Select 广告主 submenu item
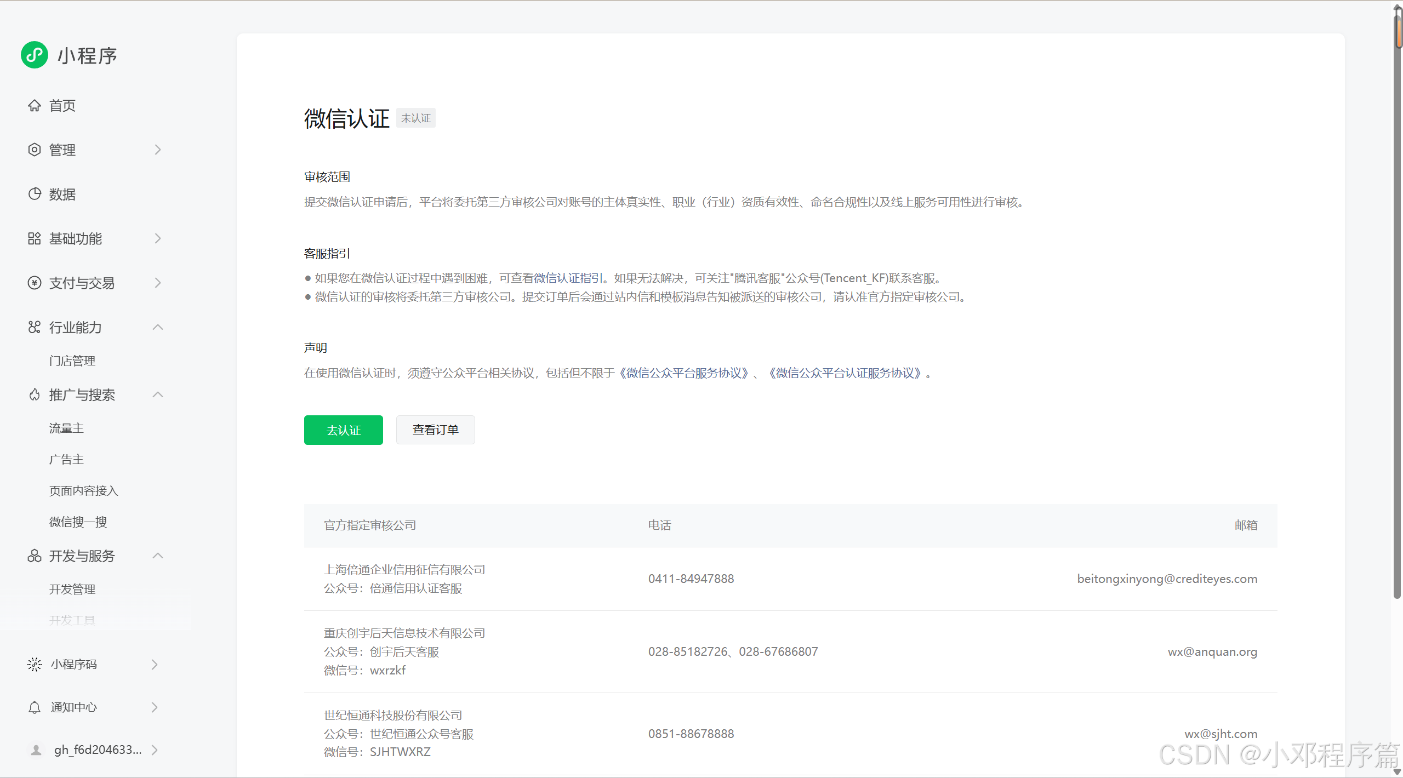 [x=66, y=459]
